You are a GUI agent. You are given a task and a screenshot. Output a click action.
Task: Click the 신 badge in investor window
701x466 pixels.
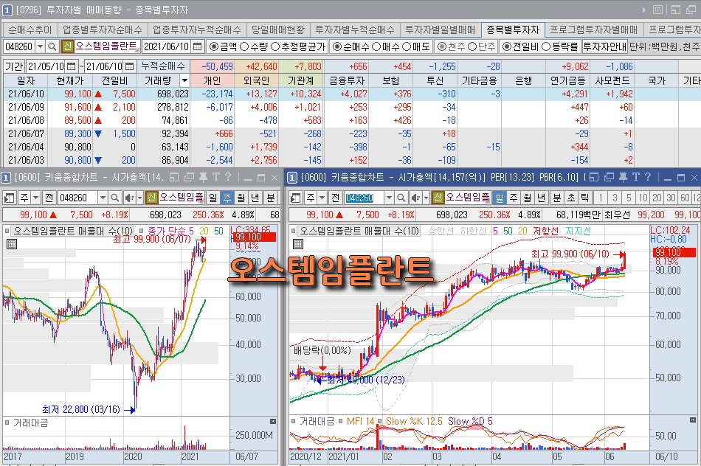67,46
